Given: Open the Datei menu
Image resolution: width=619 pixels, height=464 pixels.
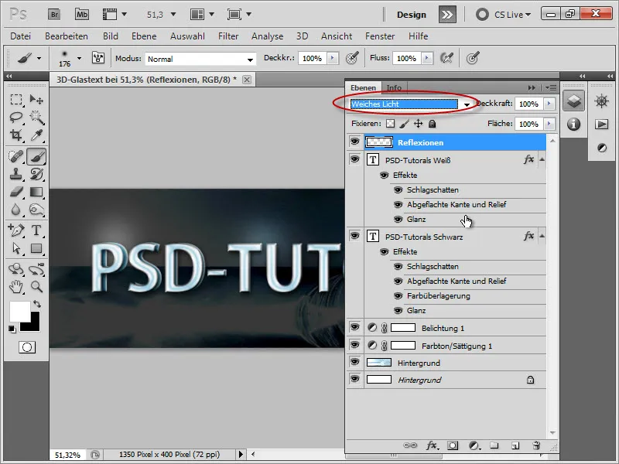Looking at the screenshot, I should click(x=21, y=36).
